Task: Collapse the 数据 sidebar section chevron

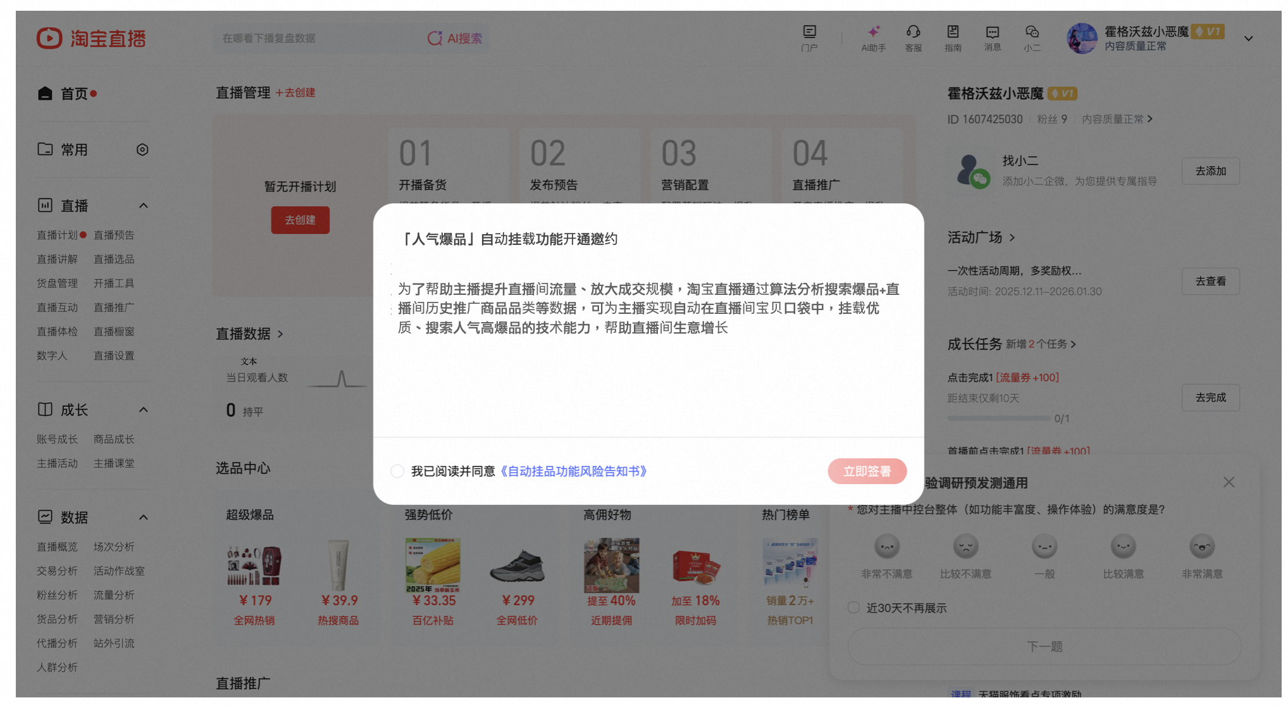Action: pyautogui.click(x=144, y=518)
